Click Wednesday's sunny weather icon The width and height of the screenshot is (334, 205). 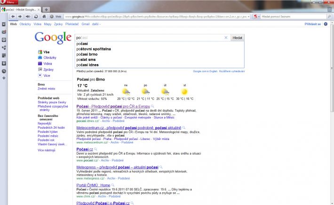(184, 92)
